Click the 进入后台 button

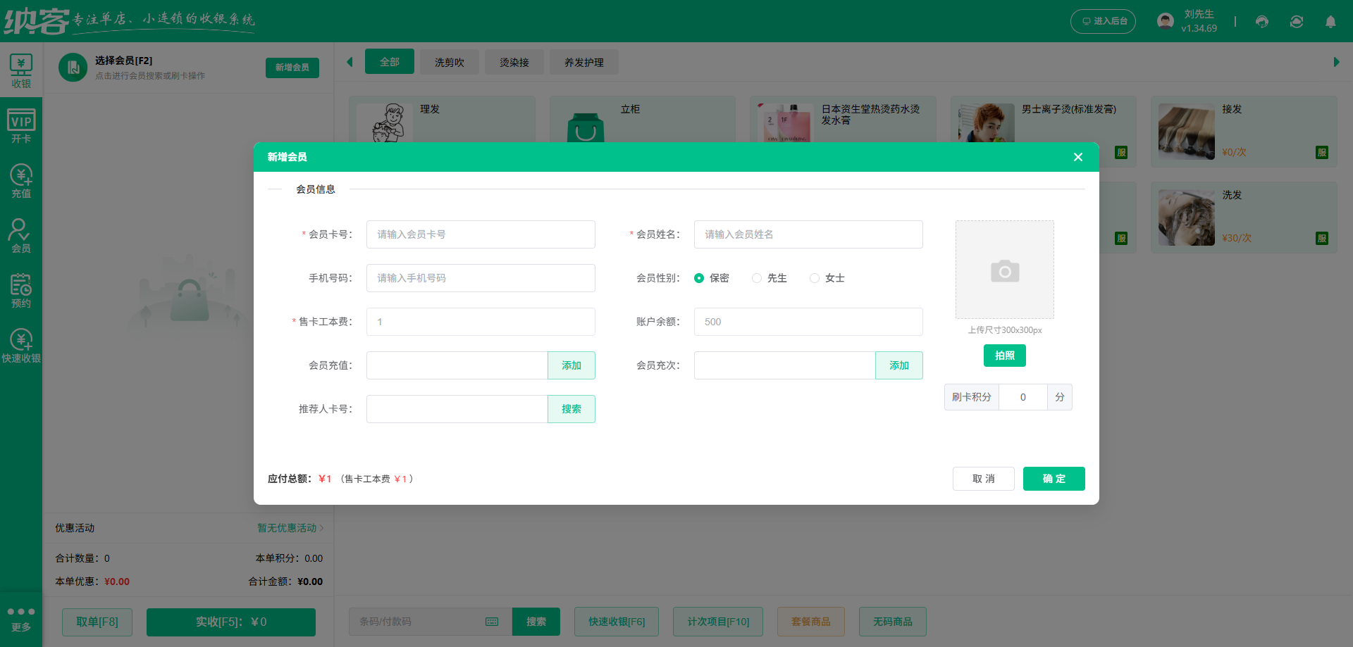[x=1104, y=21]
